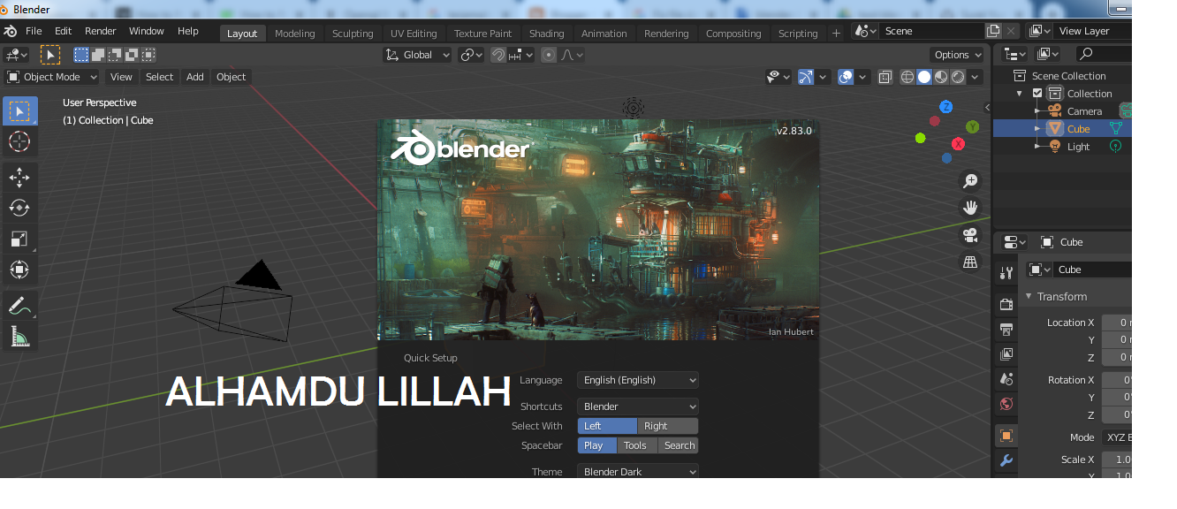Add a new workspace with plus button

pyautogui.click(x=836, y=34)
